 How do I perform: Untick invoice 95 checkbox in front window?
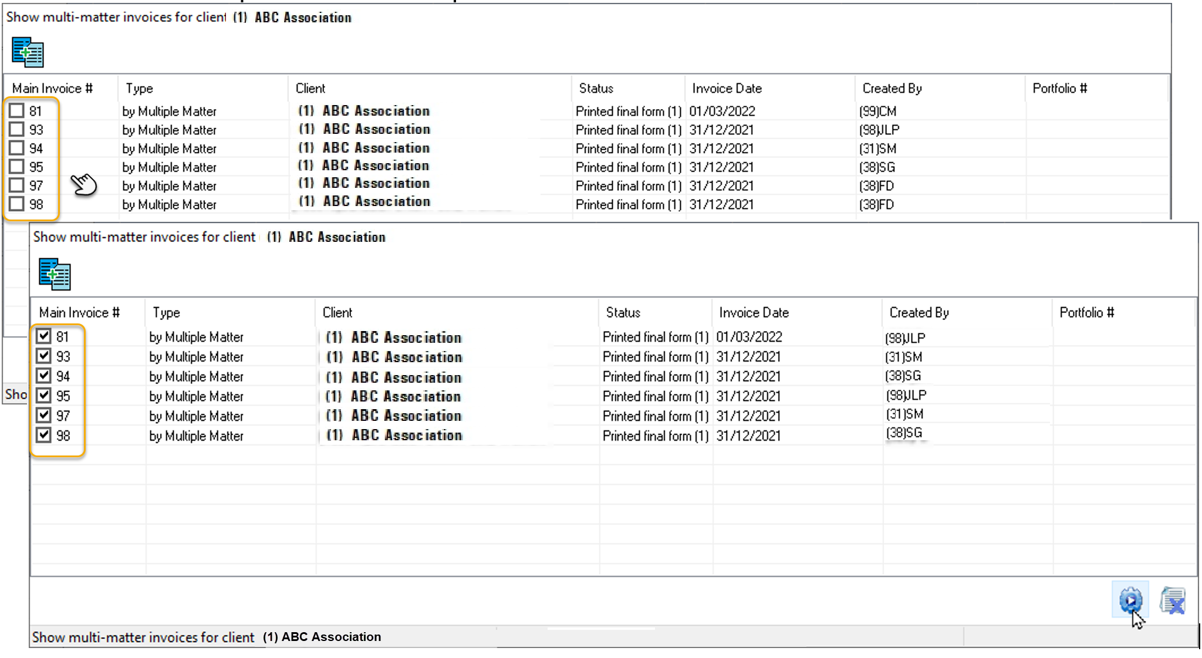tap(43, 395)
